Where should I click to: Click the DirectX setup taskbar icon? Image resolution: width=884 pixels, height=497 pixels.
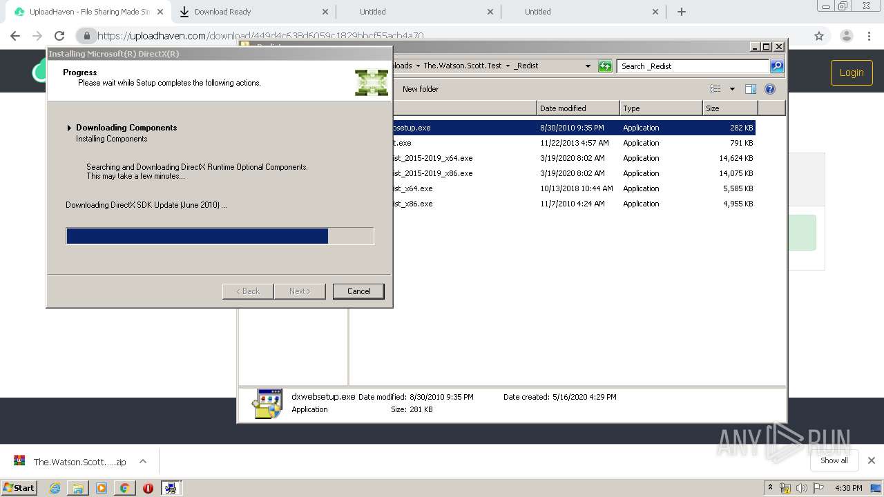click(x=171, y=488)
